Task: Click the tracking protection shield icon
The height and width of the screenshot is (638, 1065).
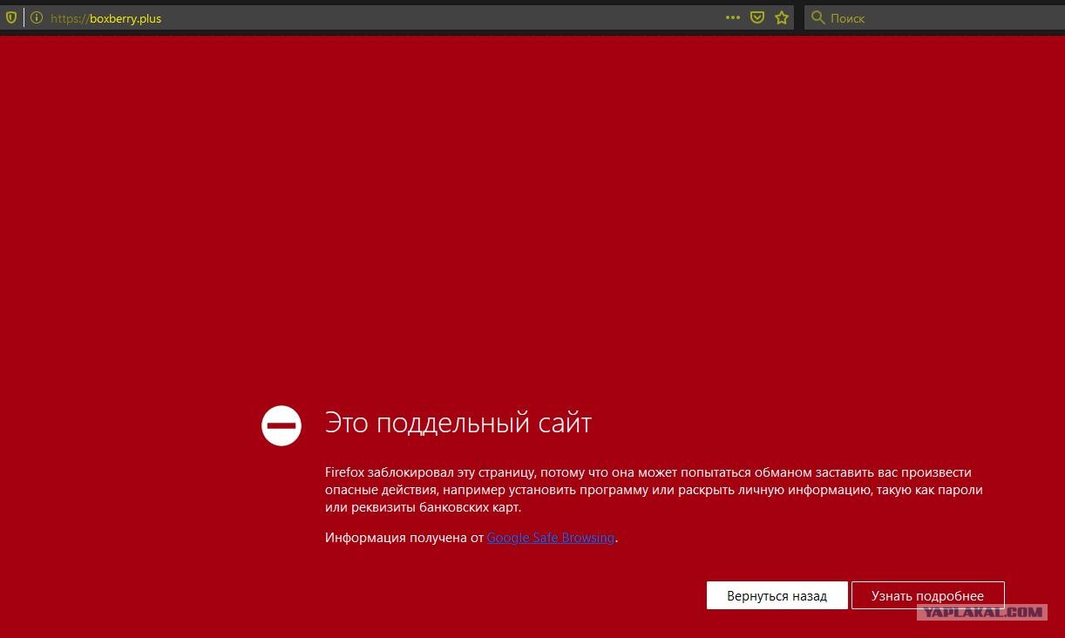Action: point(11,17)
